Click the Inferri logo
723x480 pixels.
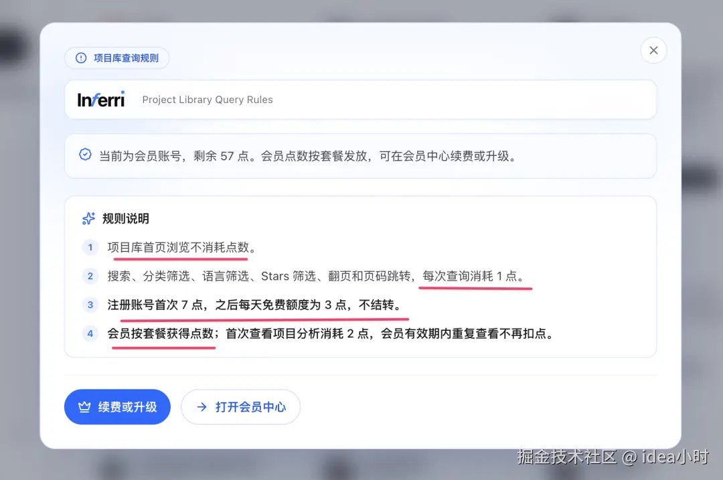tap(100, 99)
